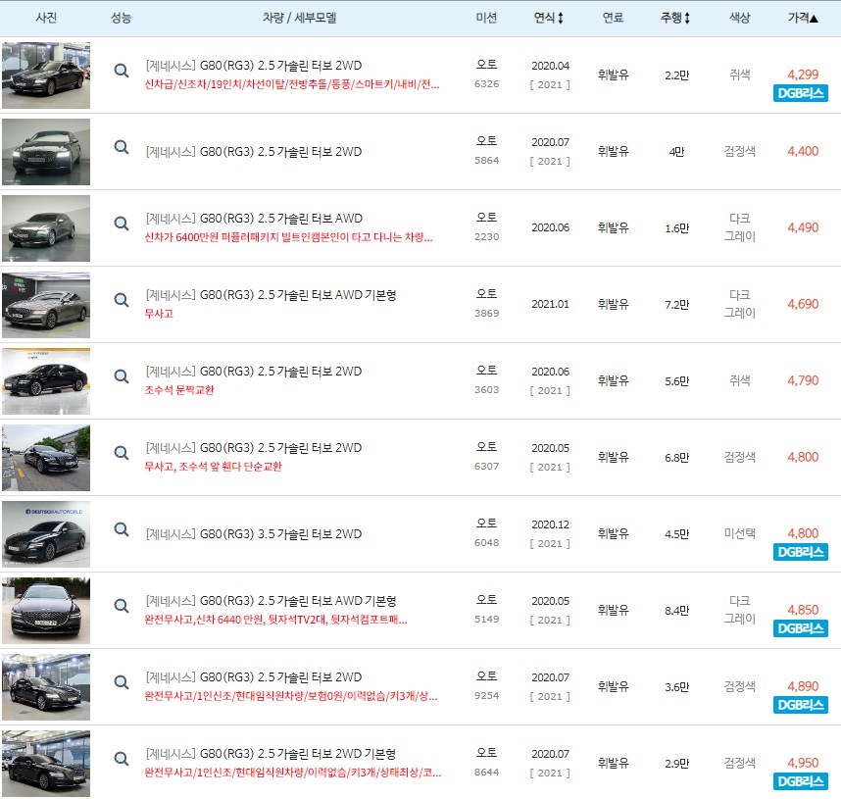Open performance check for 4,890 G80 listing
This screenshot has width=841, height=799.
click(x=122, y=682)
